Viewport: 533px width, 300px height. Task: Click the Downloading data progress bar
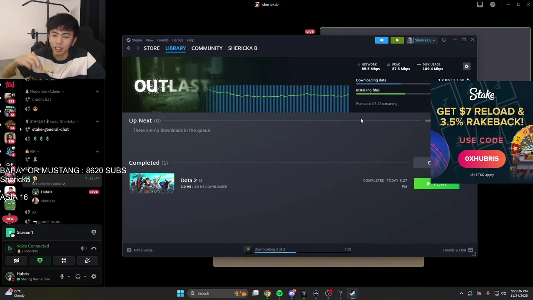(394, 84)
